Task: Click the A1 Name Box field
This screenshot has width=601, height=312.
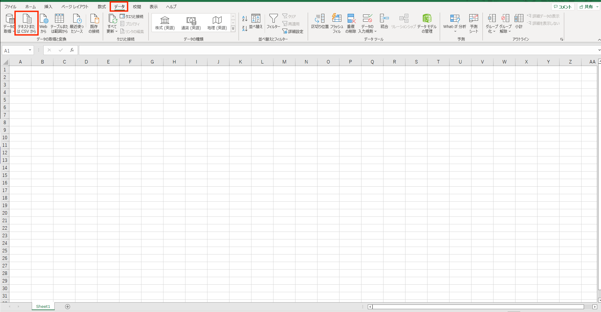Action: pyautogui.click(x=15, y=50)
